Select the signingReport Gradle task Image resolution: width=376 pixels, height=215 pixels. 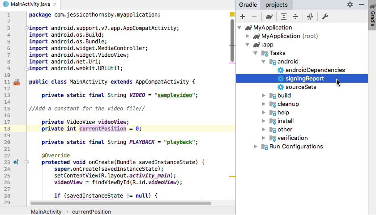tap(304, 79)
